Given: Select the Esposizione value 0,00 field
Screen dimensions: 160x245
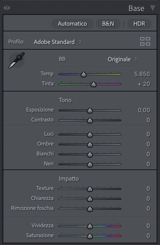Looking at the screenshot, I should (x=144, y=110).
